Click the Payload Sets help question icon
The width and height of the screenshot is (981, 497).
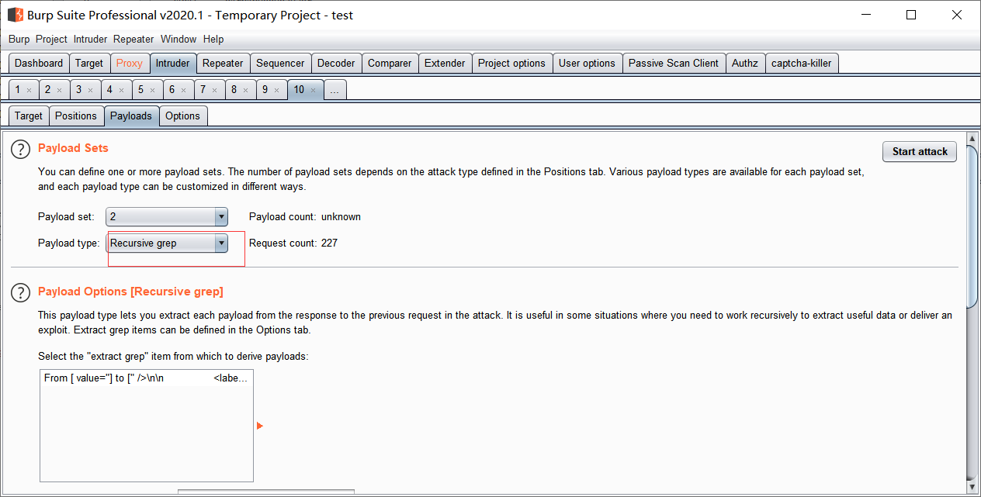21,150
